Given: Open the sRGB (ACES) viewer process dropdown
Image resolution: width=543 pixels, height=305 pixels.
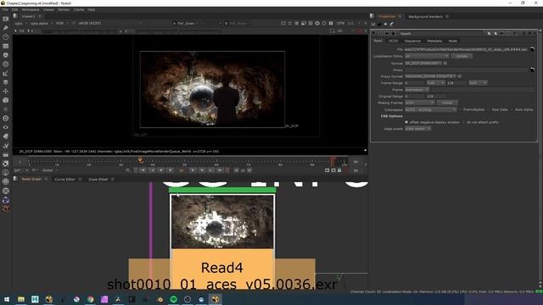Looking at the screenshot, I should (109, 23).
